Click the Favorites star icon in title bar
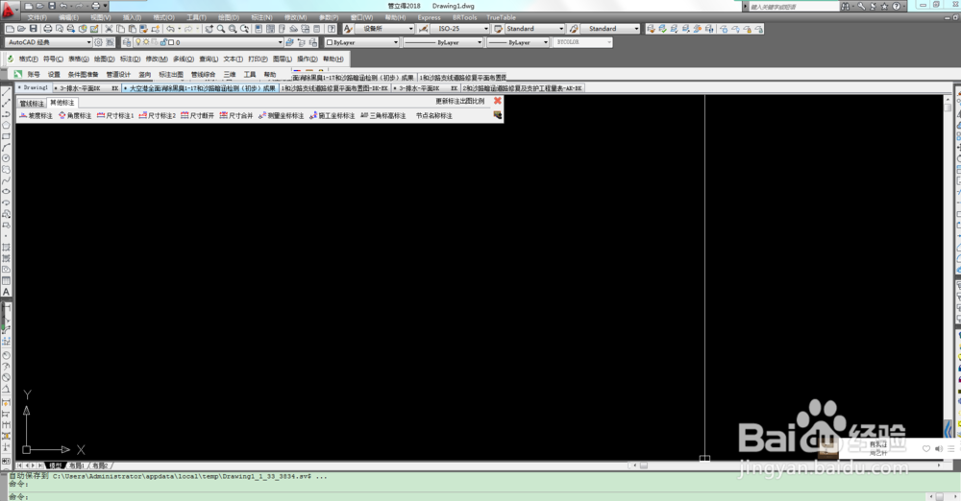Image resolution: width=961 pixels, height=501 pixels. [884, 6]
